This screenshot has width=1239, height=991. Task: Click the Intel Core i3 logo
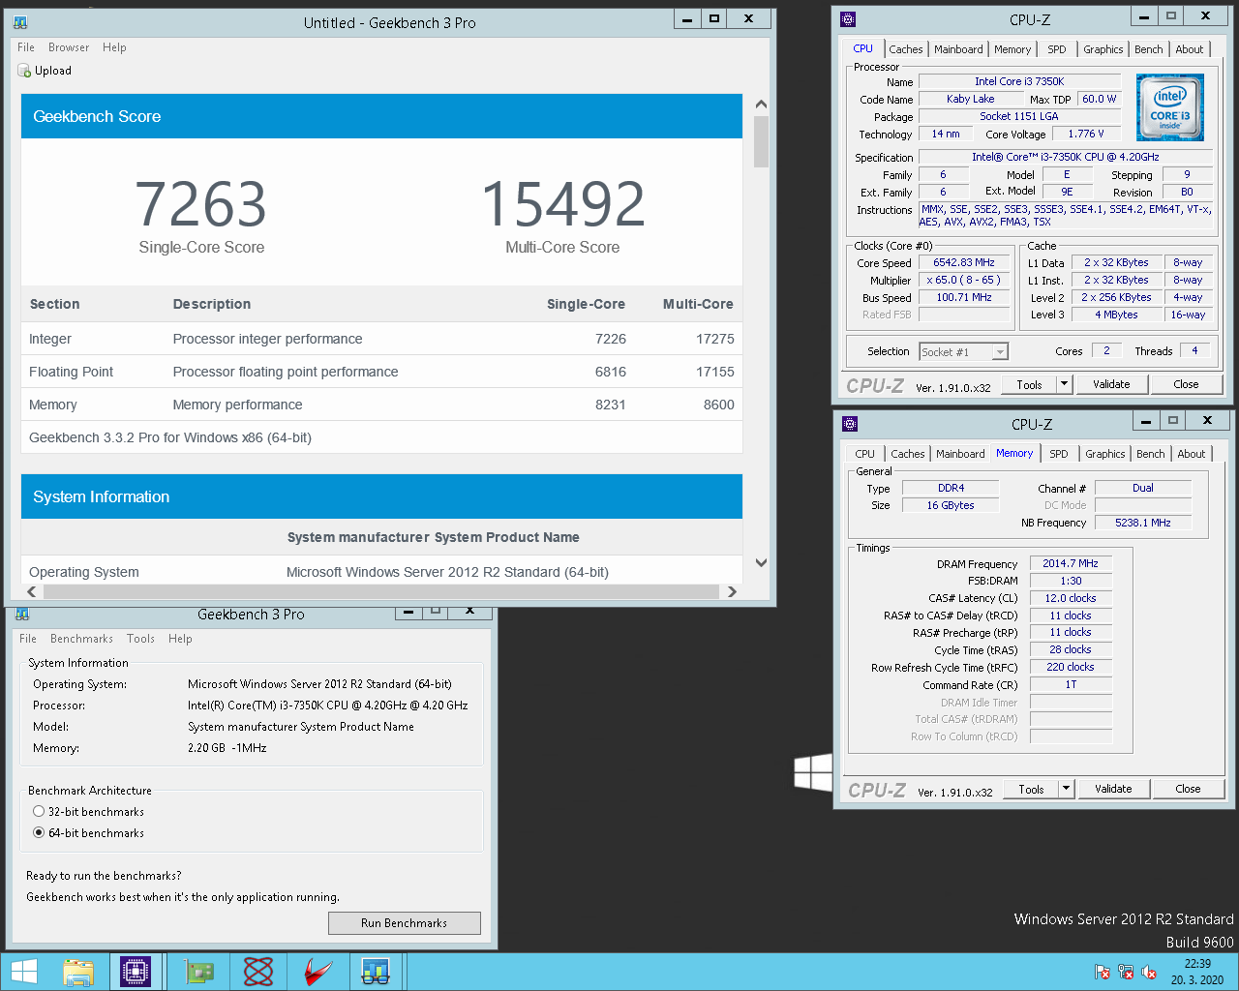point(1169,107)
